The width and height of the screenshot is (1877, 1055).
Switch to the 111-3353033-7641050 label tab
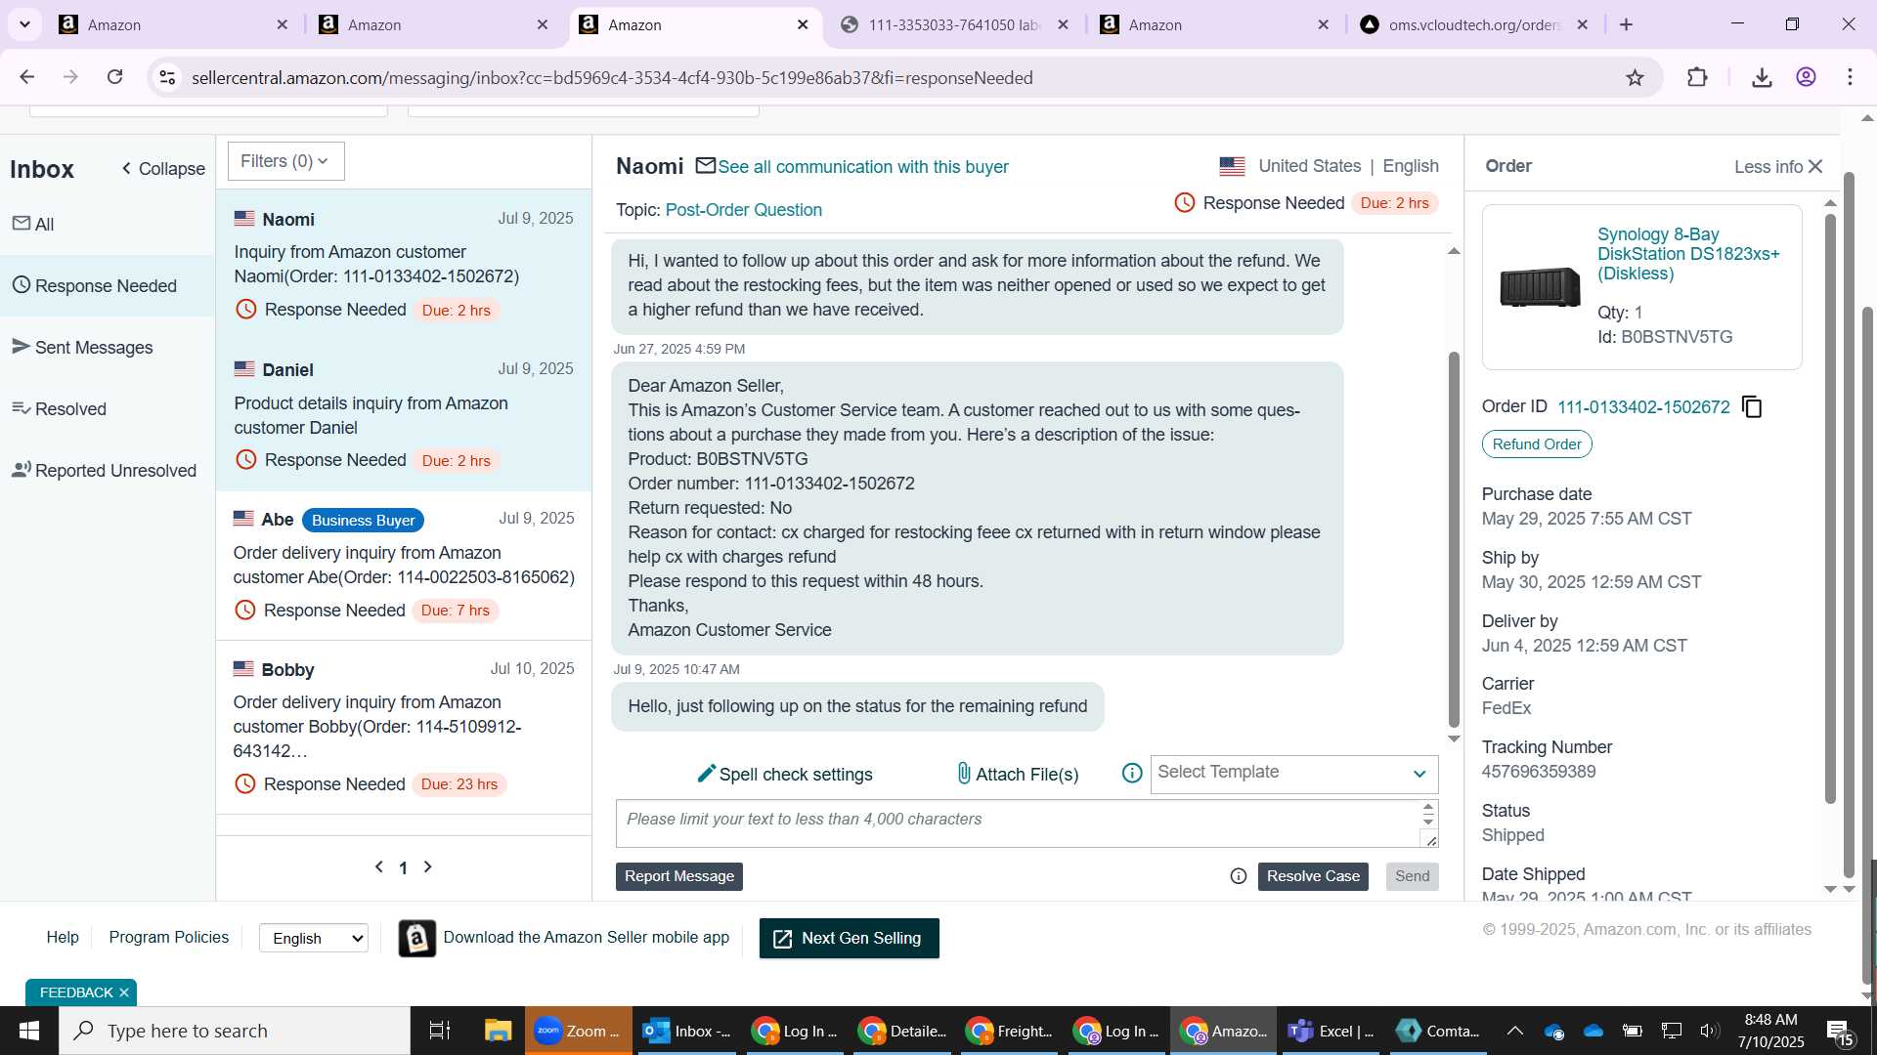tap(953, 24)
